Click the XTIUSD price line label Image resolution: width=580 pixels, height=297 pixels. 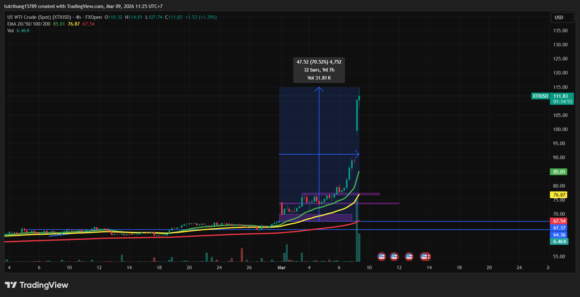(540, 96)
